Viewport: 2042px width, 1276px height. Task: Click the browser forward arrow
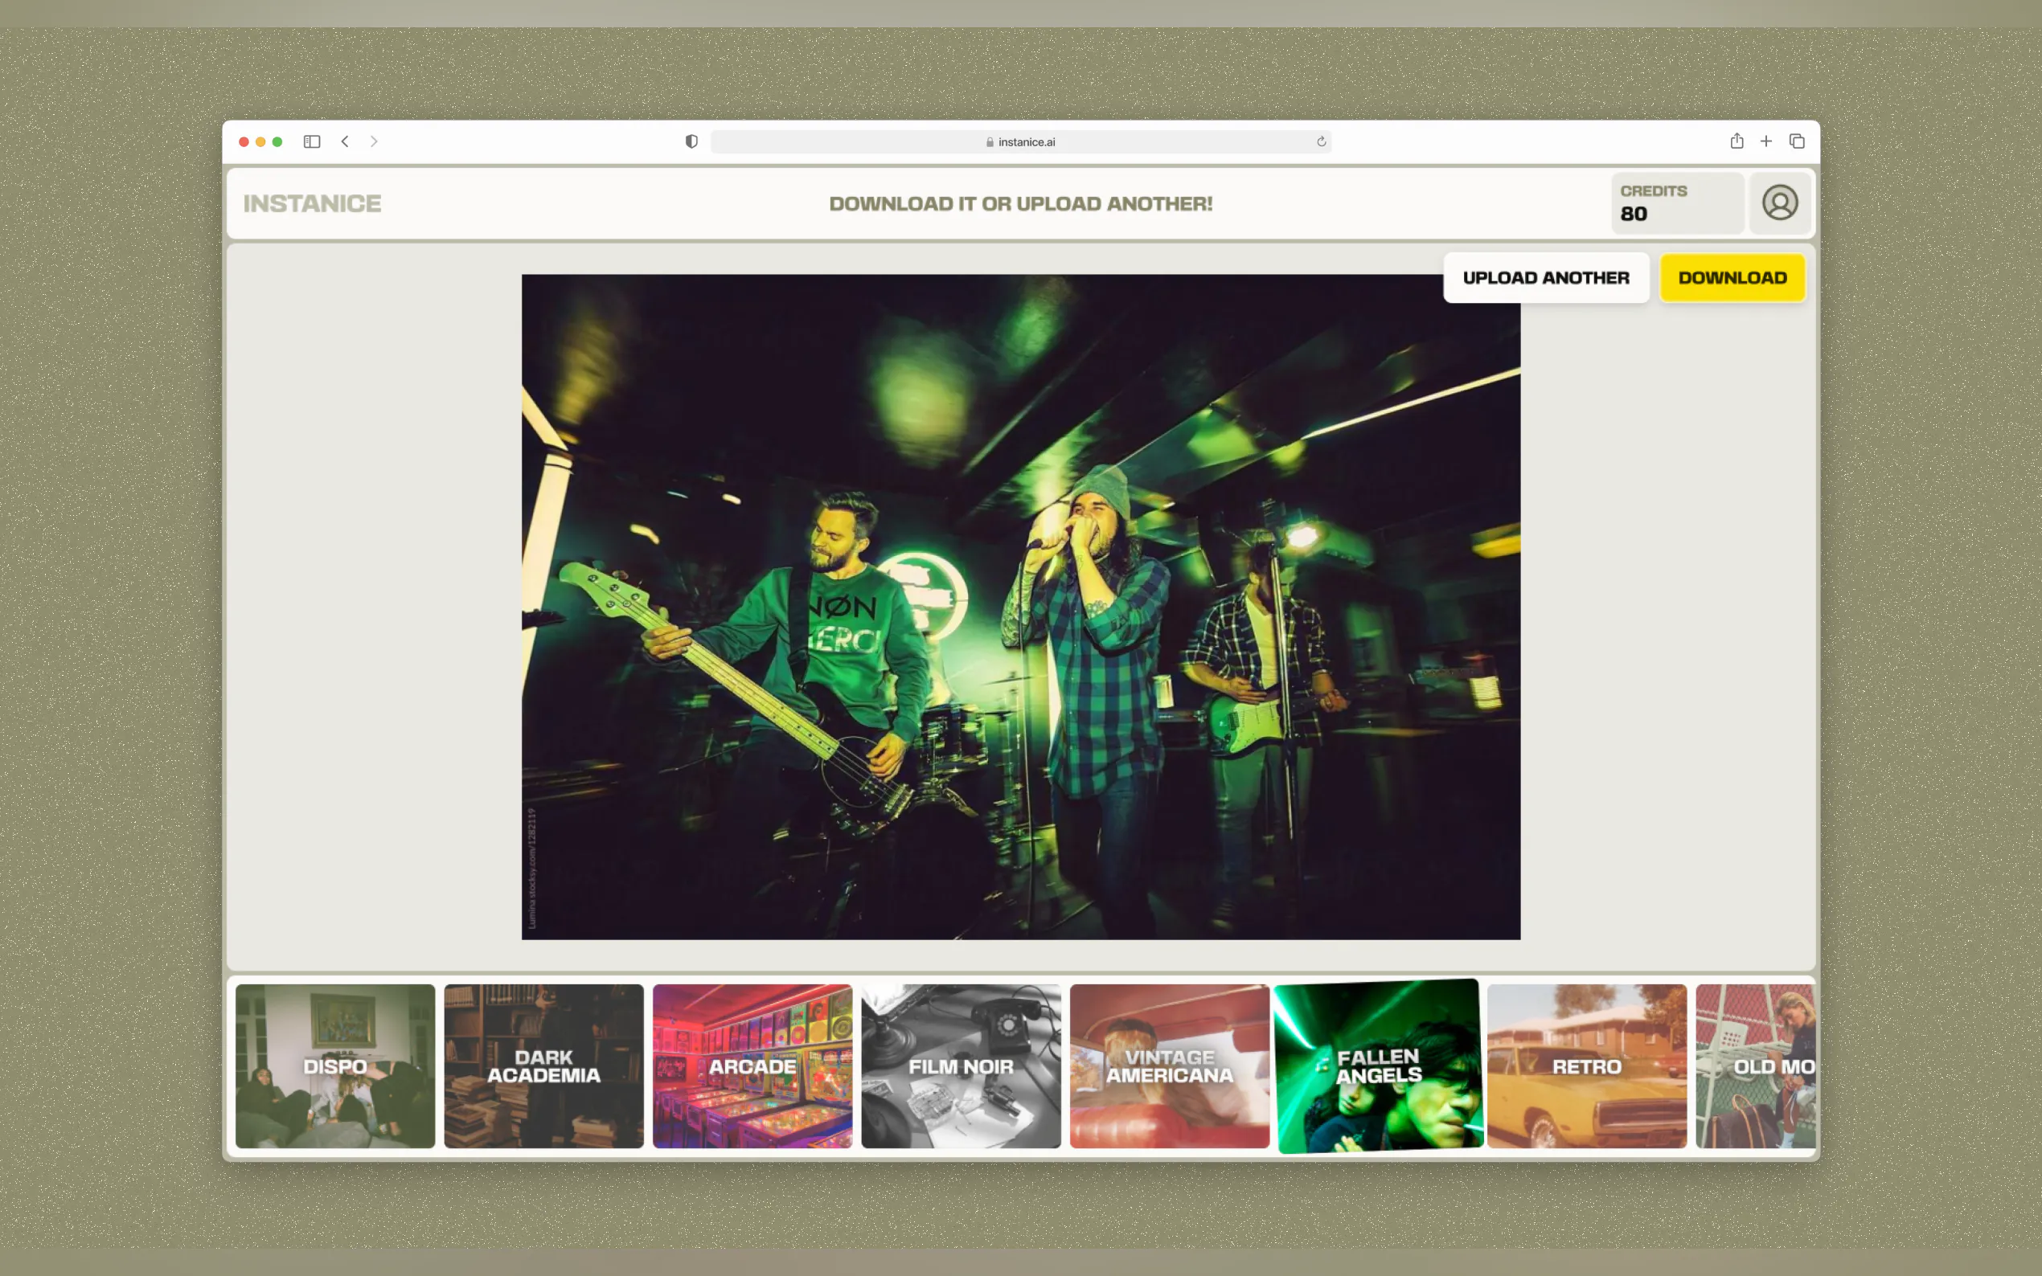pyautogui.click(x=374, y=141)
